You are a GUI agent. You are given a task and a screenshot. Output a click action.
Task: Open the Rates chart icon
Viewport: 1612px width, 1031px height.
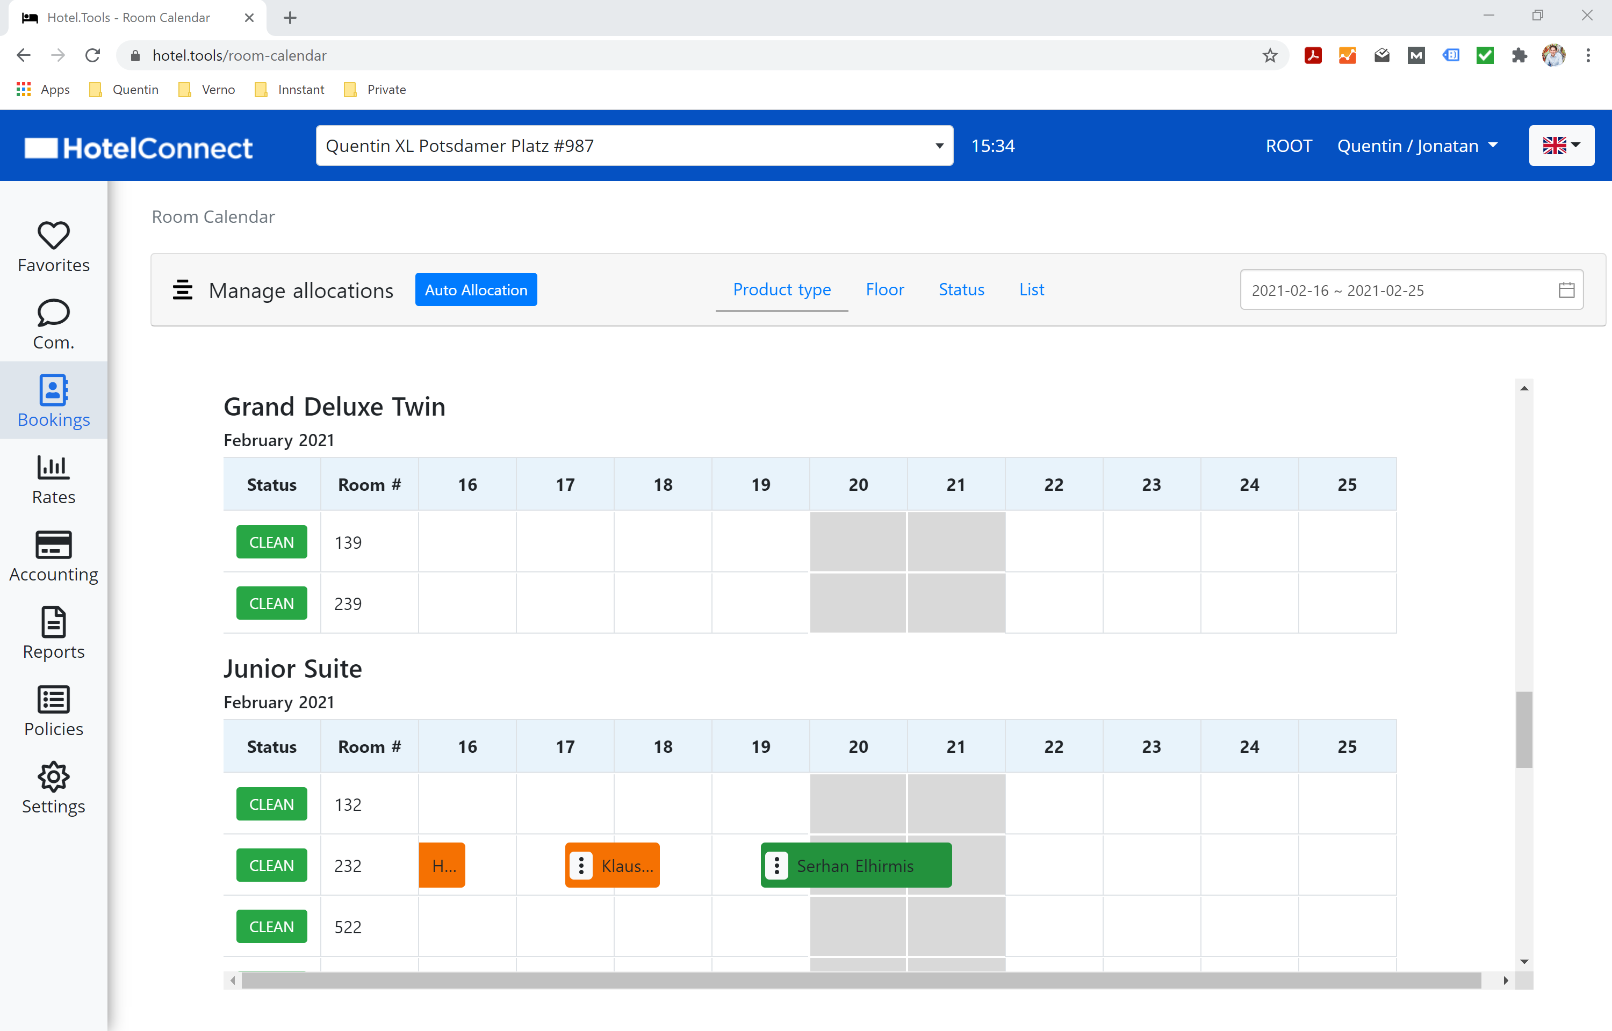tap(54, 467)
